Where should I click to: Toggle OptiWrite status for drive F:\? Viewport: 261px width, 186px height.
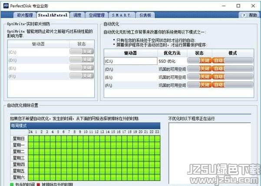(82, 76)
